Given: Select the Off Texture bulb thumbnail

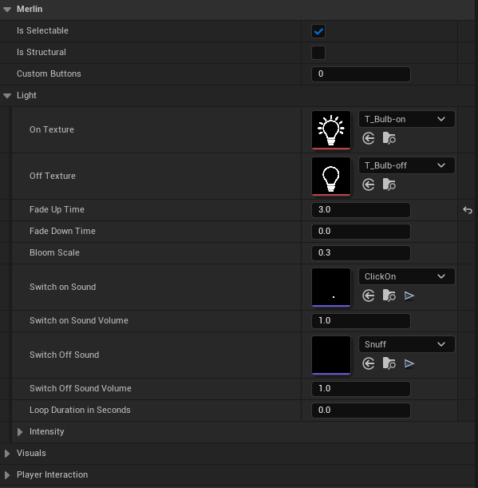Looking at the screenshot, I should click(331, 177).
